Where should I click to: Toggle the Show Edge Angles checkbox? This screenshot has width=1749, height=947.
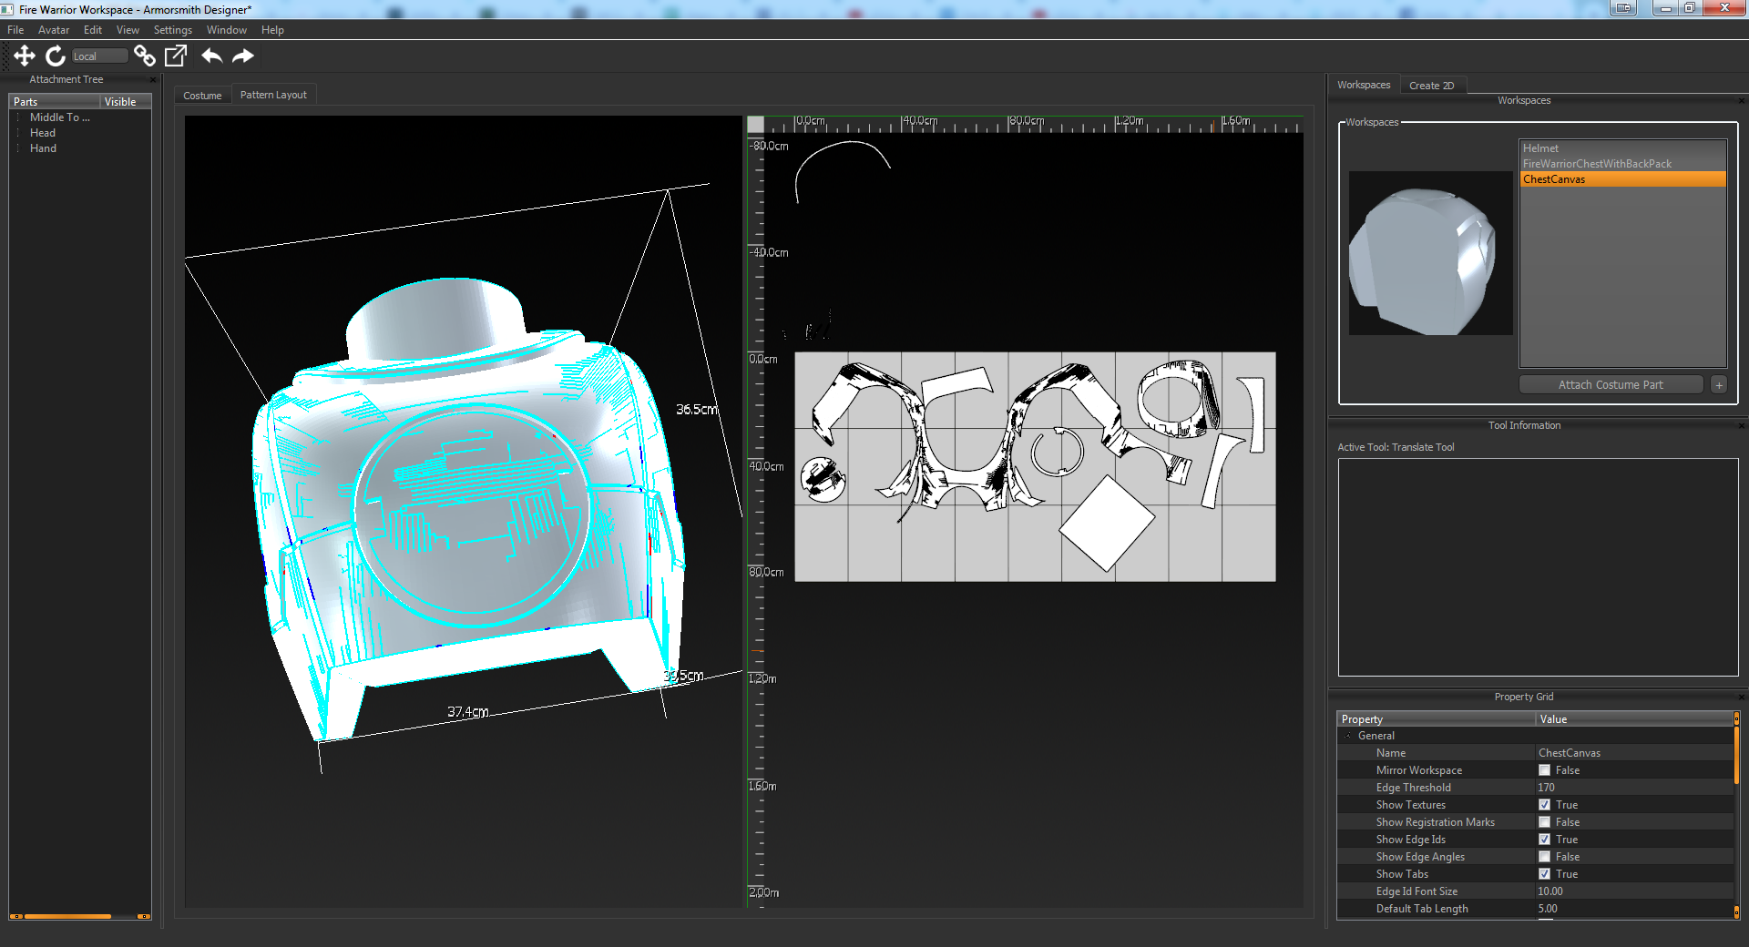pos(1544,857)
